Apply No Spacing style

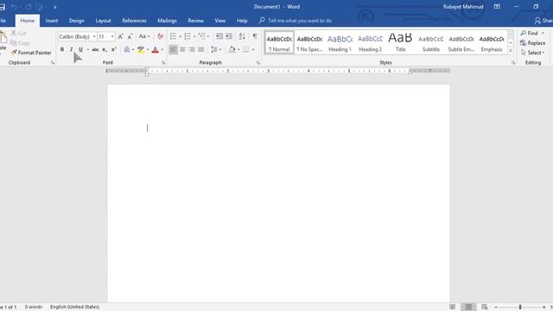click(x=309, y=43)
